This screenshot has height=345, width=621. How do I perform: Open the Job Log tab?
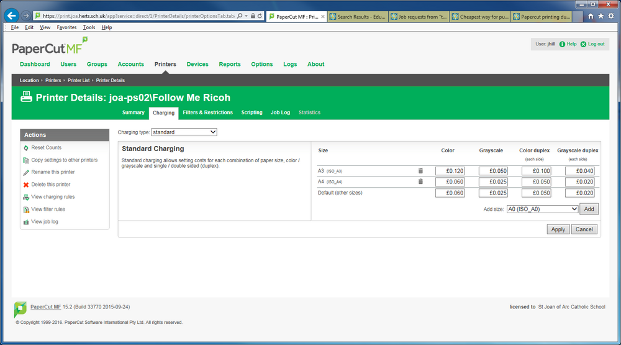click(x=280, y=113)
